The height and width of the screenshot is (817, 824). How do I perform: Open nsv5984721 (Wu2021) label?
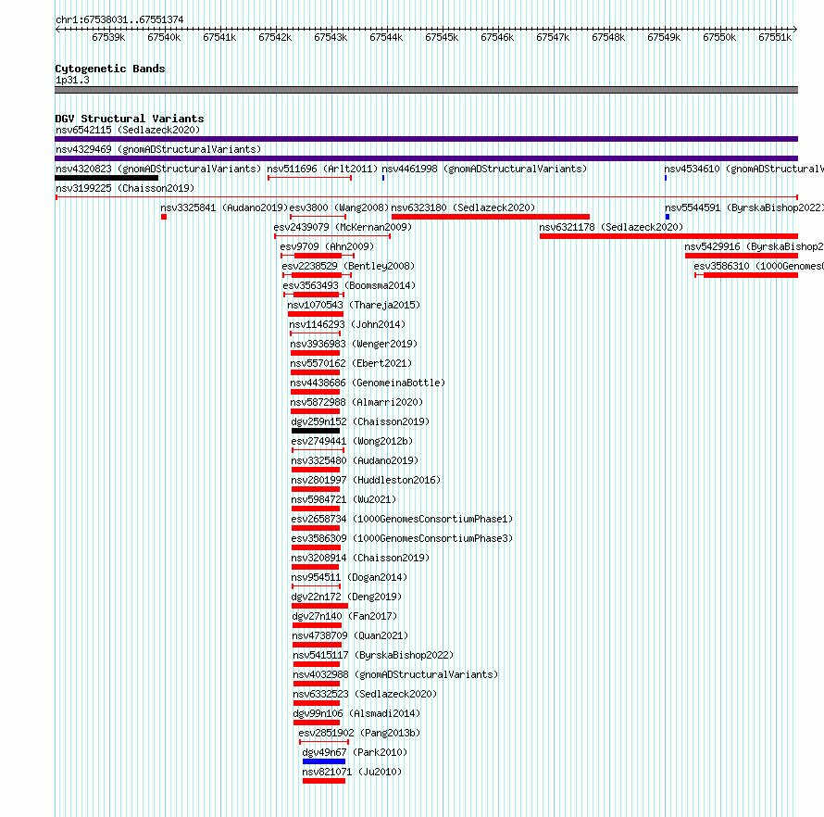(343, 499)
